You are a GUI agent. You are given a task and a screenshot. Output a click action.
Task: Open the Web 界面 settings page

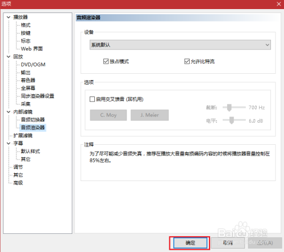coord(32,49)
